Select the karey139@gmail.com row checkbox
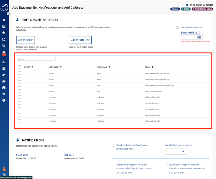Image resolution: width=216 pixels, height=179 pixels. [x=19, y=91]
